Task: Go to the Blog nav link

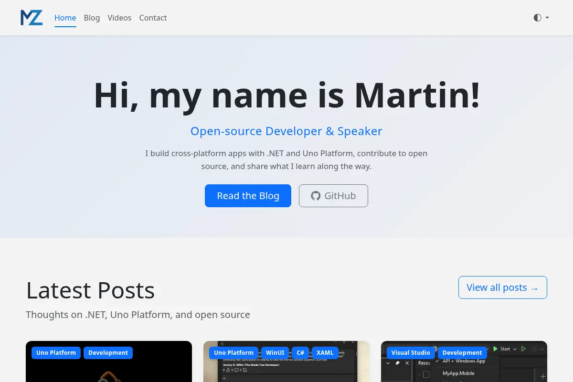Action: (92, 18)
